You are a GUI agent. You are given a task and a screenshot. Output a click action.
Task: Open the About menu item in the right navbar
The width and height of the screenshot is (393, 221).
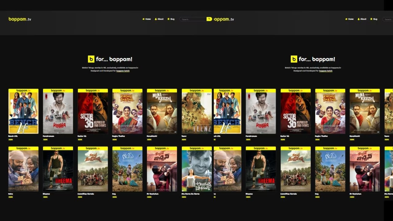click(362, 19)
